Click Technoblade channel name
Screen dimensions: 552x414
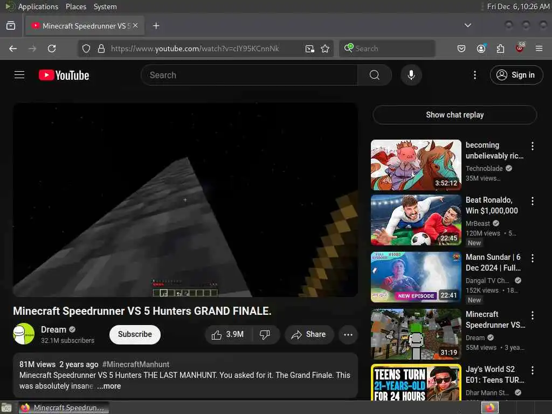click(484, 169)
